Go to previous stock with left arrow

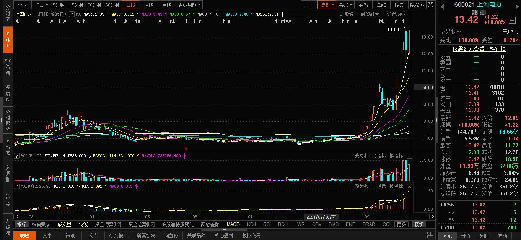pos(443,5)
